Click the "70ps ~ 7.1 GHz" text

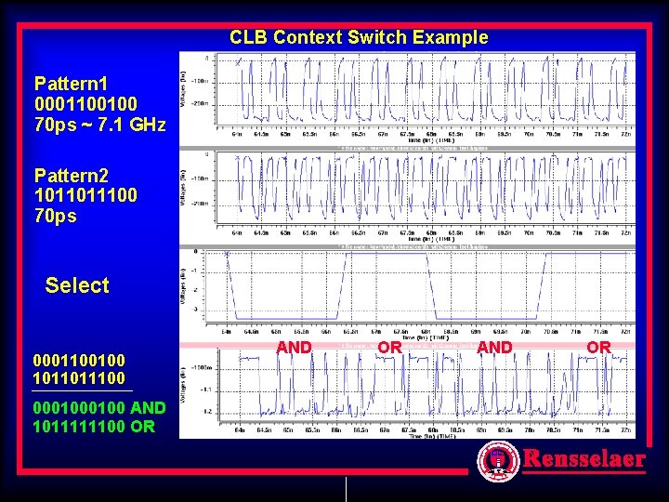point(99,125)
